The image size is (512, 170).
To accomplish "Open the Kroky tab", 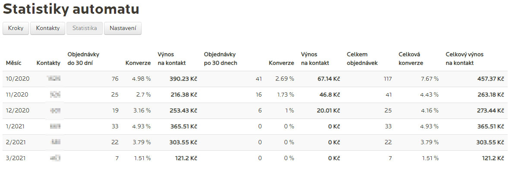I will (x=16, y=28).
